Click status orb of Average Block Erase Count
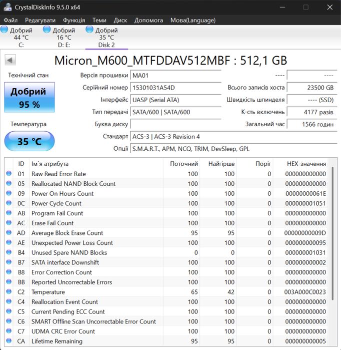 tap(9, 232)
